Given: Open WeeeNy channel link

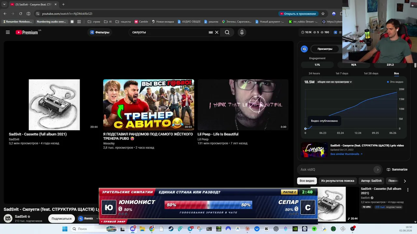Looking at the screenshot, I should pyautogui.click(x=109, y=143).
